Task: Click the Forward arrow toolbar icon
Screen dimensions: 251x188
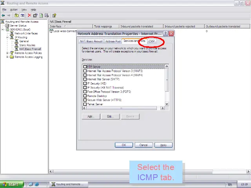Action: 9,16
